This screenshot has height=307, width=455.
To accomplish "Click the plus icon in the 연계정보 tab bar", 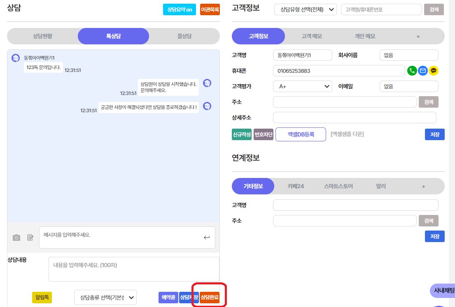I will 423,186.
